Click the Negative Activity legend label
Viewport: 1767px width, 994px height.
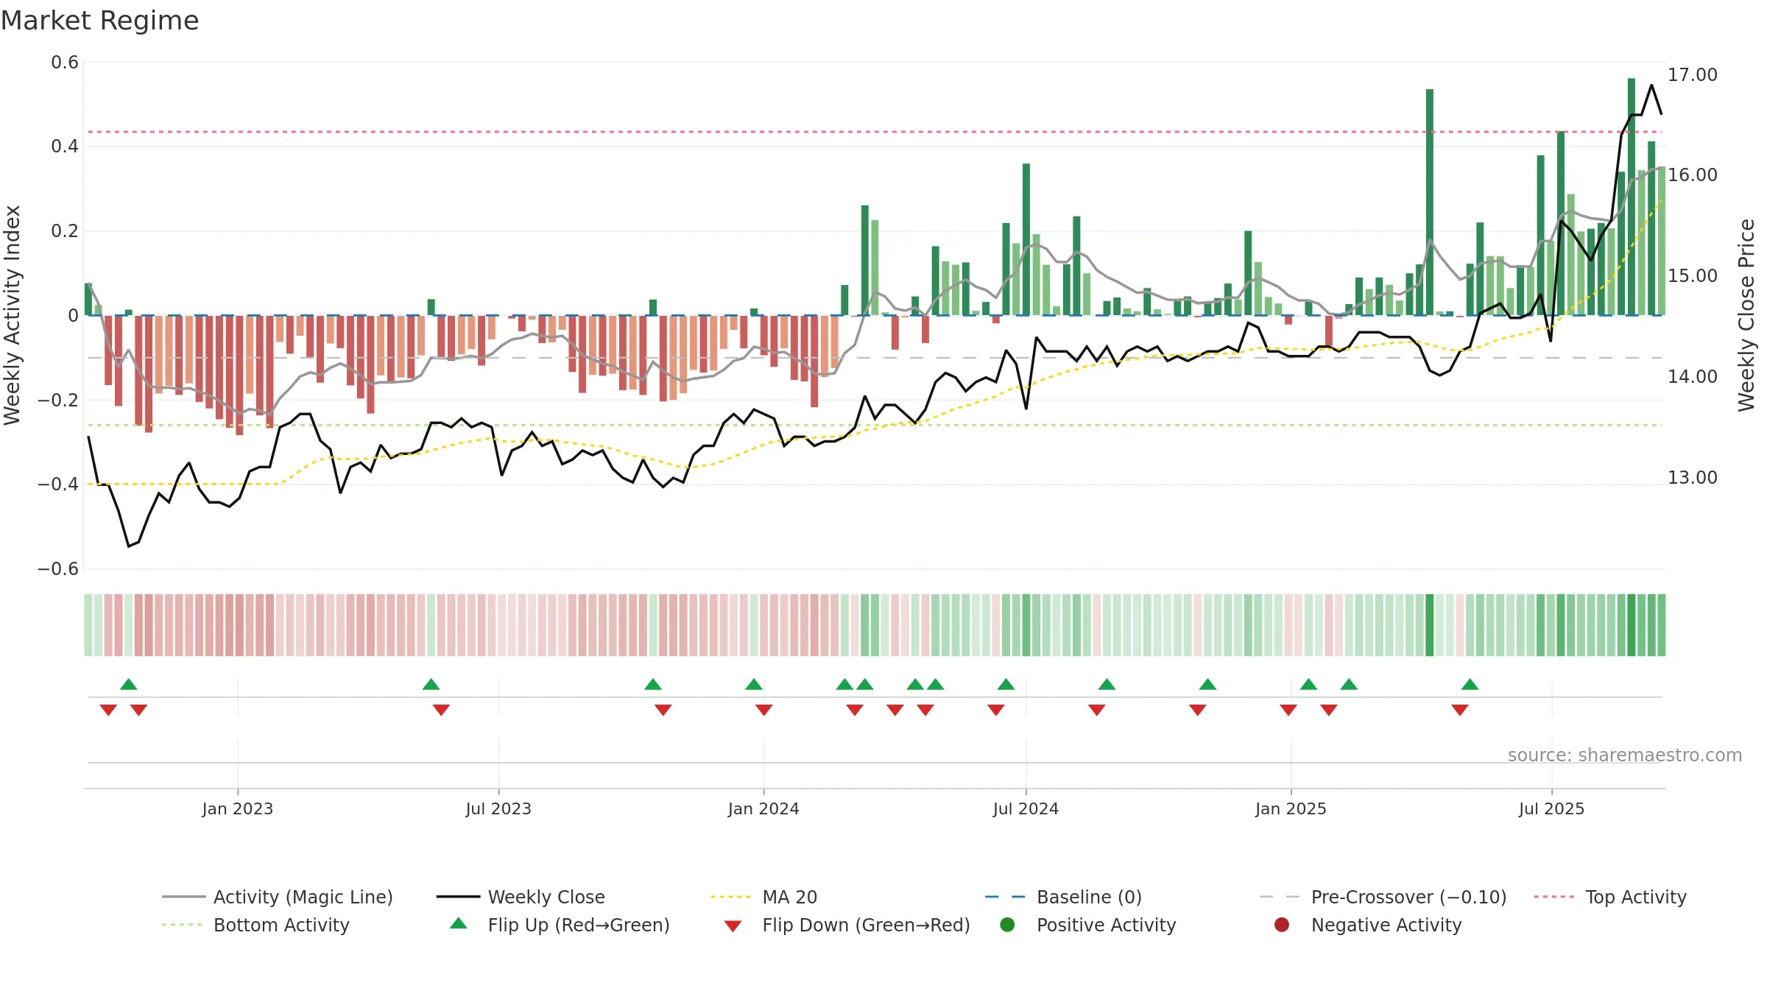coord(1386,925)
